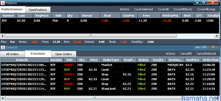Click Positions scrollbar right arrow
The image size is (221, 101).
(217, 36)
